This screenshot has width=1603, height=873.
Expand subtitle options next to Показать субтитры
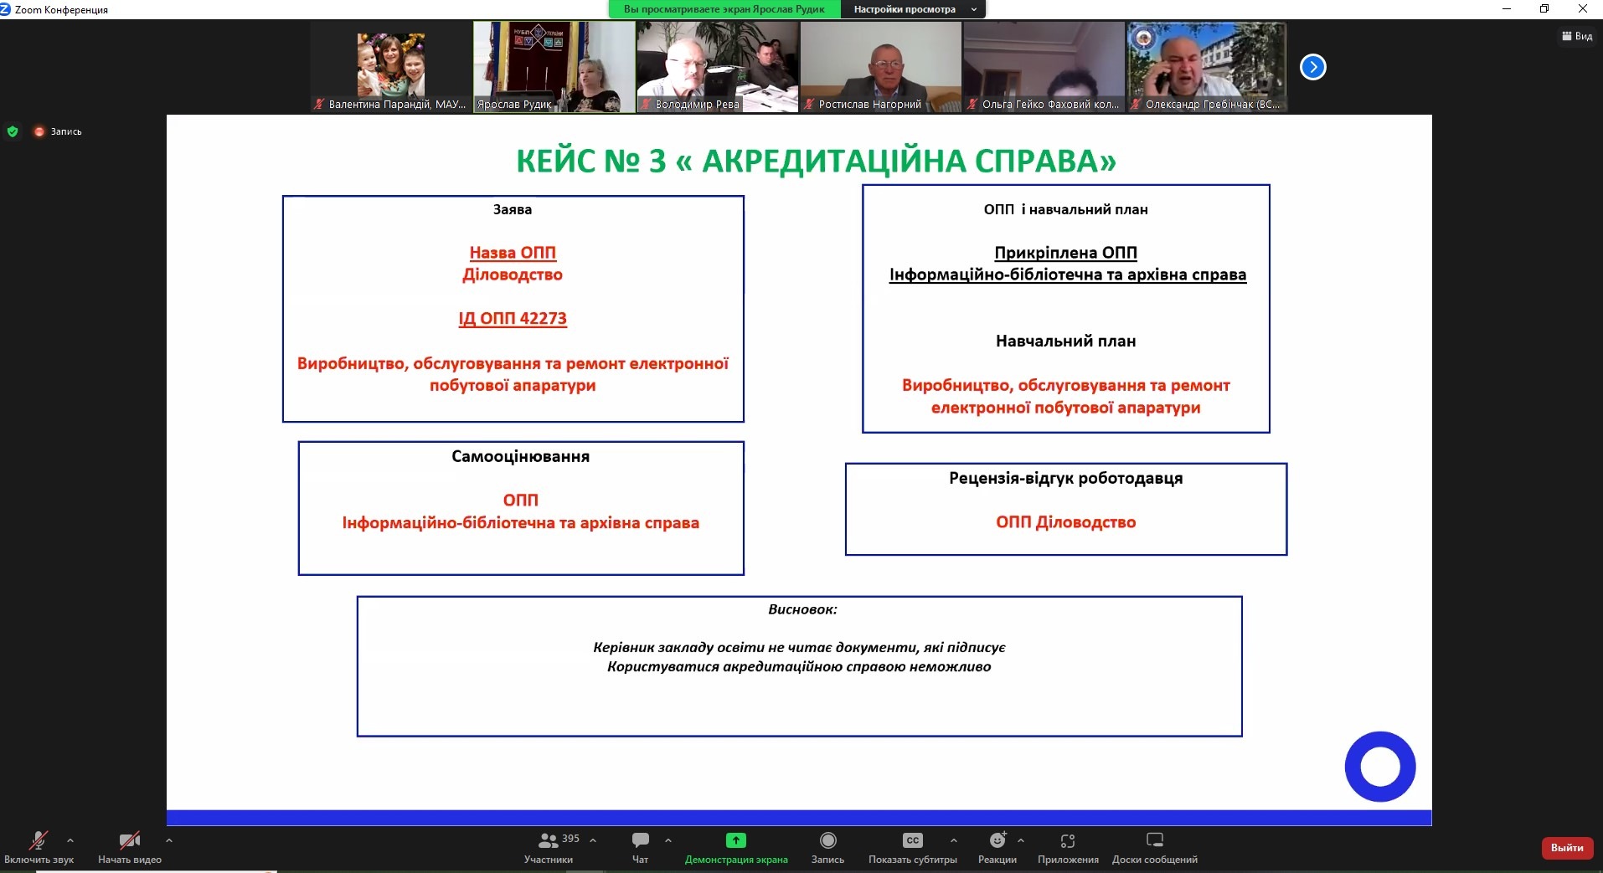954,840
